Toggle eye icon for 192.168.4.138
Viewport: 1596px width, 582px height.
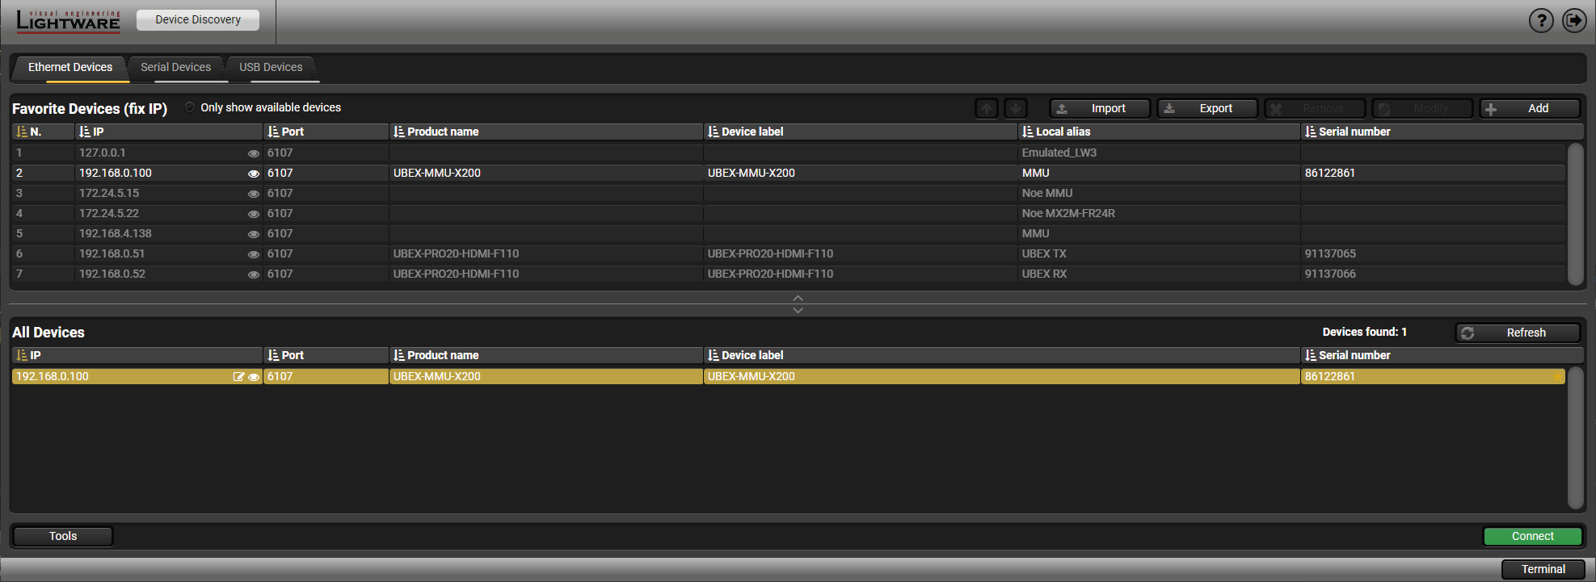click(254, 234)
